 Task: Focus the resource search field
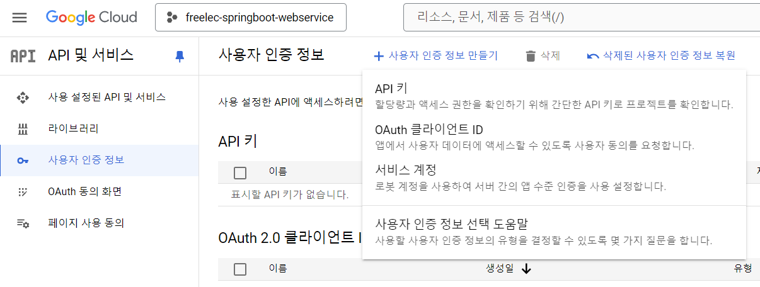[x=582, y=18]
